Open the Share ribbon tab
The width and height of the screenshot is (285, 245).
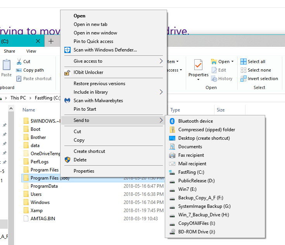(9, 51)
